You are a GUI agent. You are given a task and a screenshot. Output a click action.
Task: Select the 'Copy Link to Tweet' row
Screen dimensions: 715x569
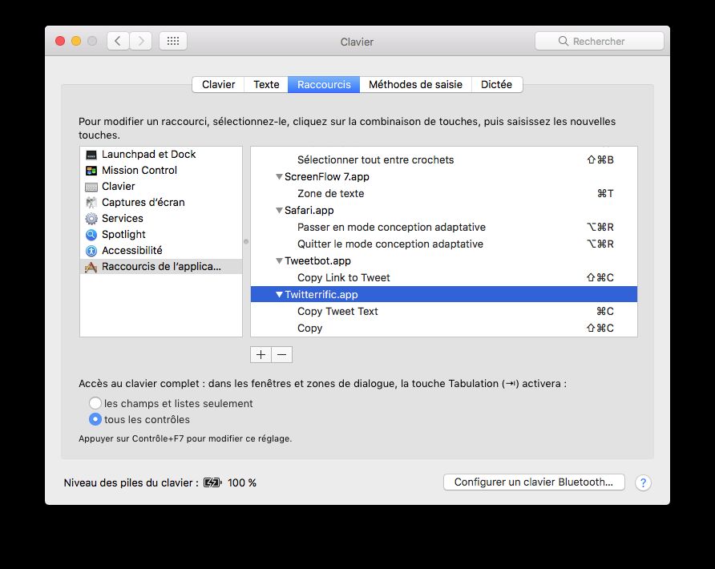point(444,277)
